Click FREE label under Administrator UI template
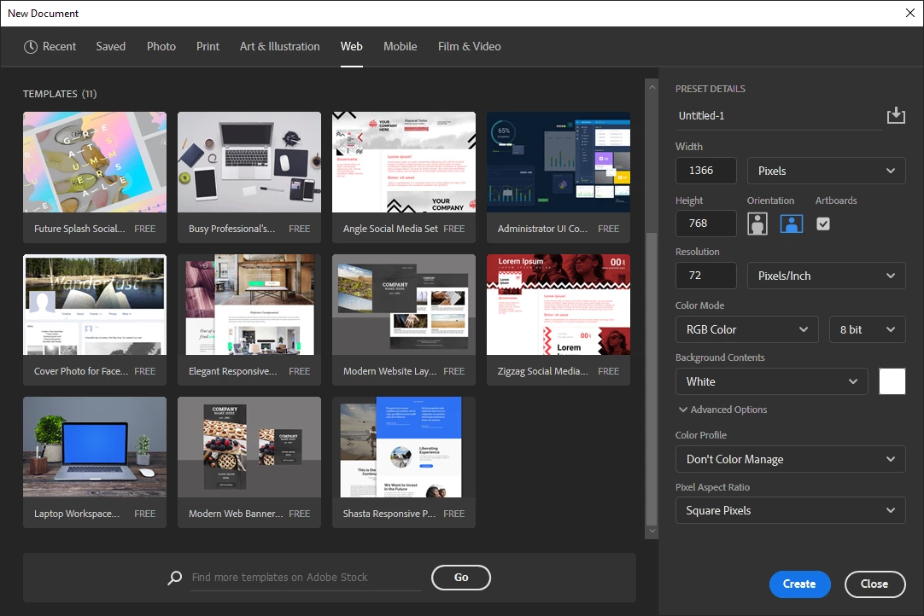924x616 pixels. pyautogui.click(x=609, y=229)
